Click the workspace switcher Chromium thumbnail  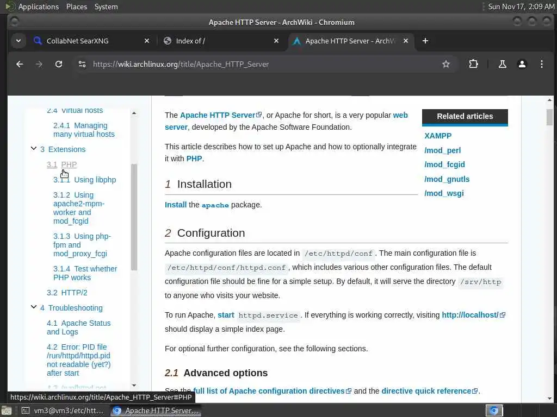click(494, 410)
